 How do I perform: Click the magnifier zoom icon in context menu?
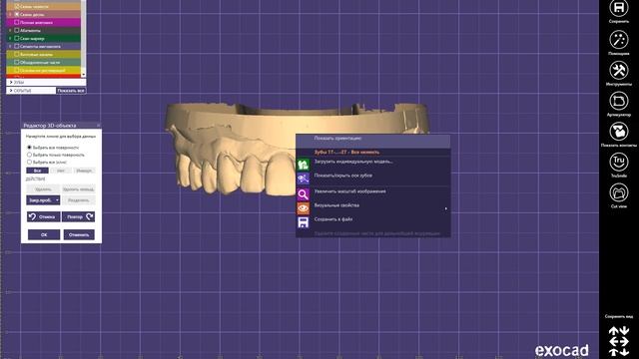pos(303,194)
